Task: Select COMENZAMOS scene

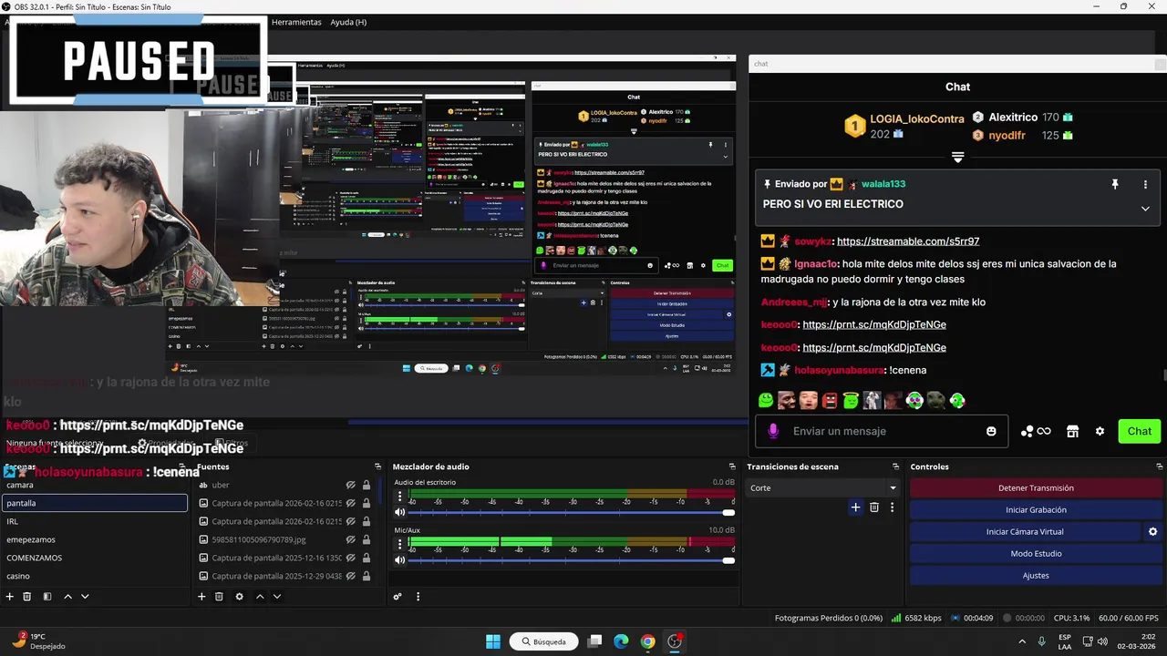Action: point(95,558)
